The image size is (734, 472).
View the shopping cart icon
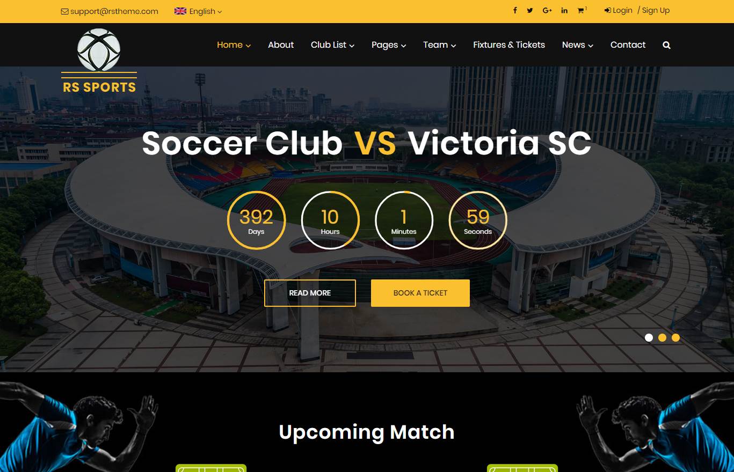(581, 11)
